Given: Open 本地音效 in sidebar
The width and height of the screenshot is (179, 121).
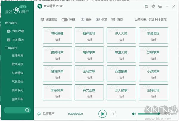Looking at the screenshot, I should (18, 40).
